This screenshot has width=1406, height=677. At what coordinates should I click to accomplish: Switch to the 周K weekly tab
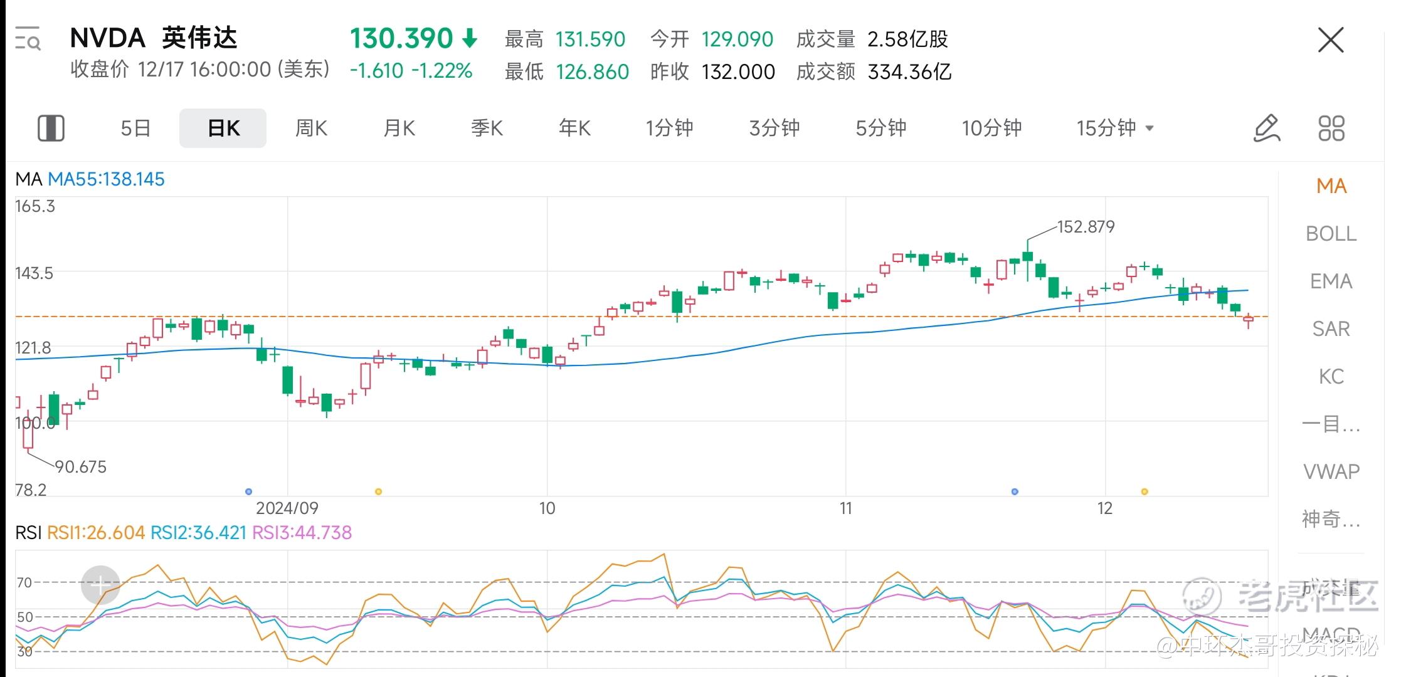coord(311,128)
